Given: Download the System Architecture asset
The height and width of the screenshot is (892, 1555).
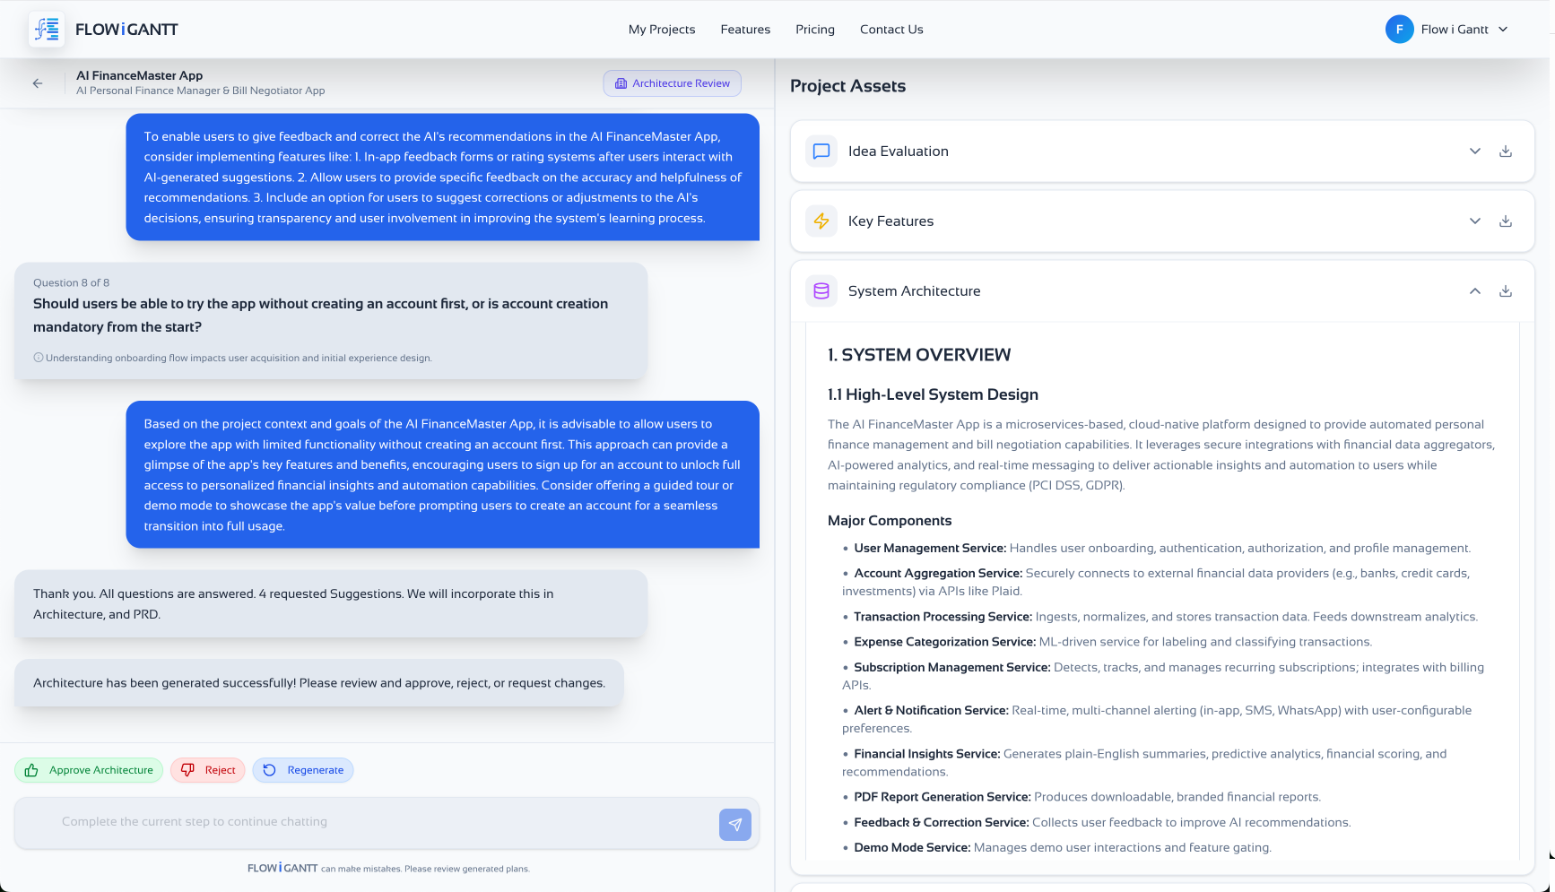Looking at the screenshot, I should tap(1506, 291).
